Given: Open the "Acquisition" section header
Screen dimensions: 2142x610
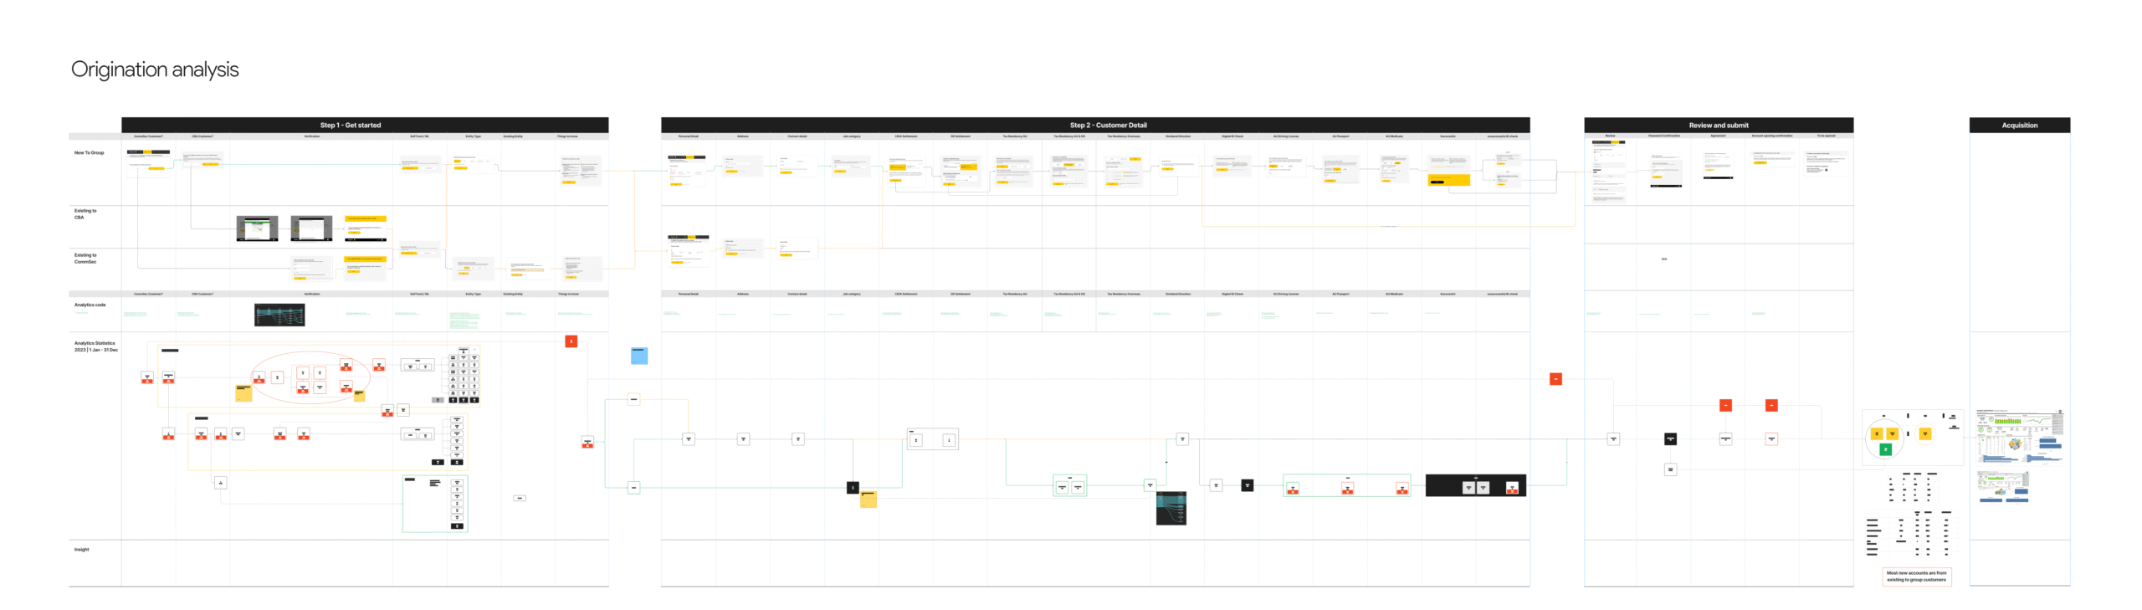Looking at the screenshot, I should click(2019, 126).
